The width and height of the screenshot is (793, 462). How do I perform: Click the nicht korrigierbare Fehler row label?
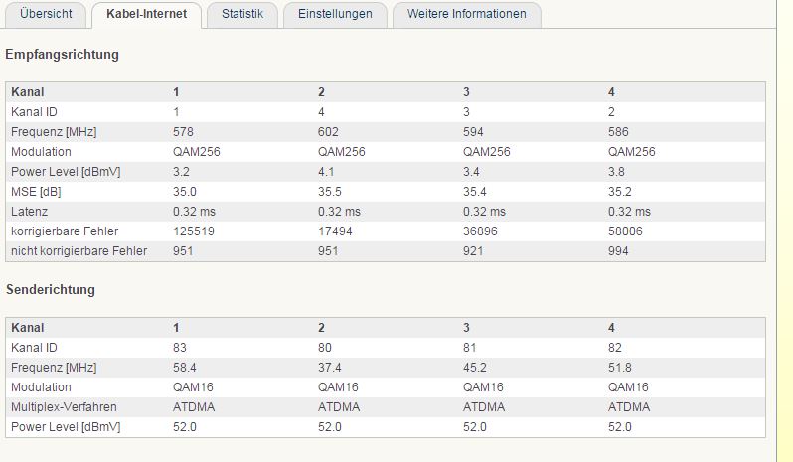[79, 251]
